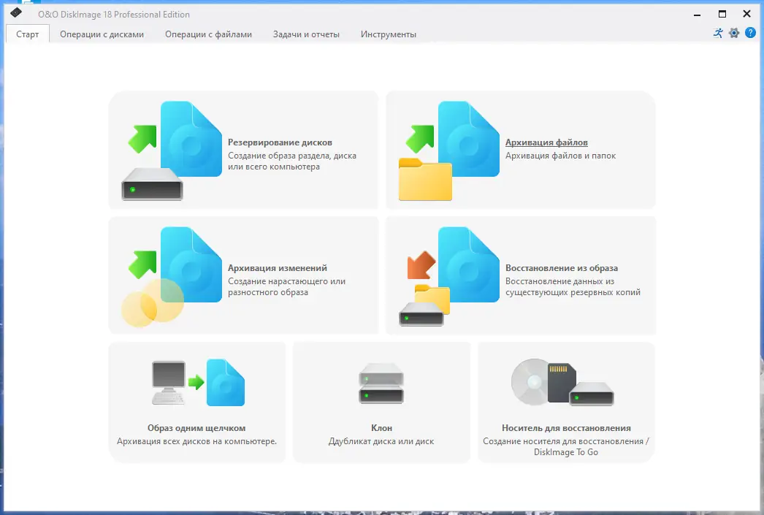Open the Инструменты tab
This screenshot has height=515, width=764.
389,34
